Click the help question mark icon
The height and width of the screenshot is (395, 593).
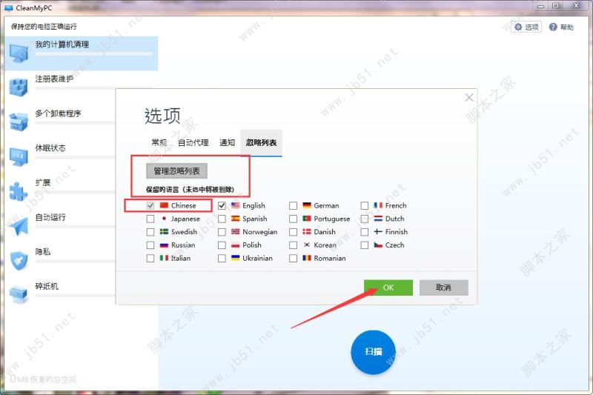point(553,27)
